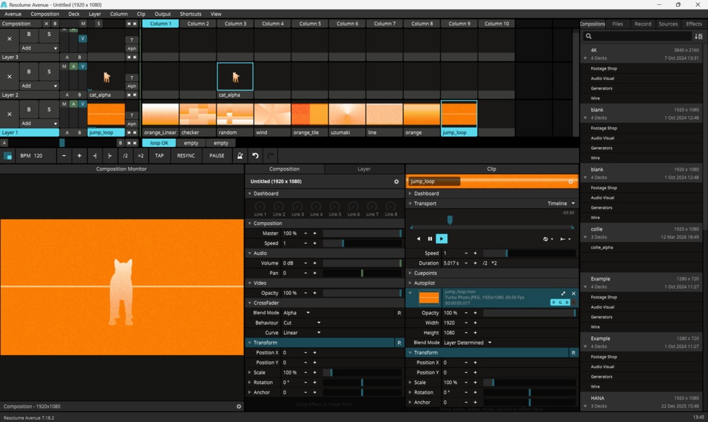Expand the jump_loop.mov source to fill
Image resolution: width=708 pixels, height=422 pixels.
563,294
